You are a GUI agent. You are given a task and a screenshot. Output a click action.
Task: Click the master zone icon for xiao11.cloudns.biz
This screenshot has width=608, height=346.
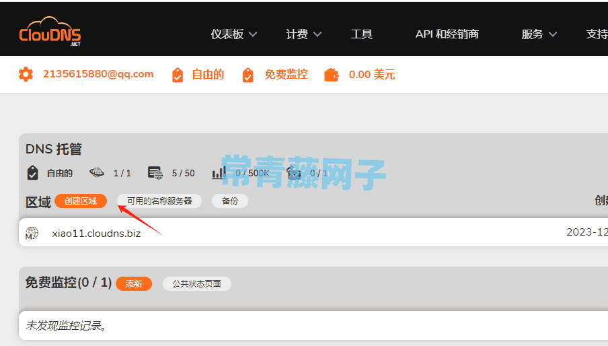tap(32, 233)
